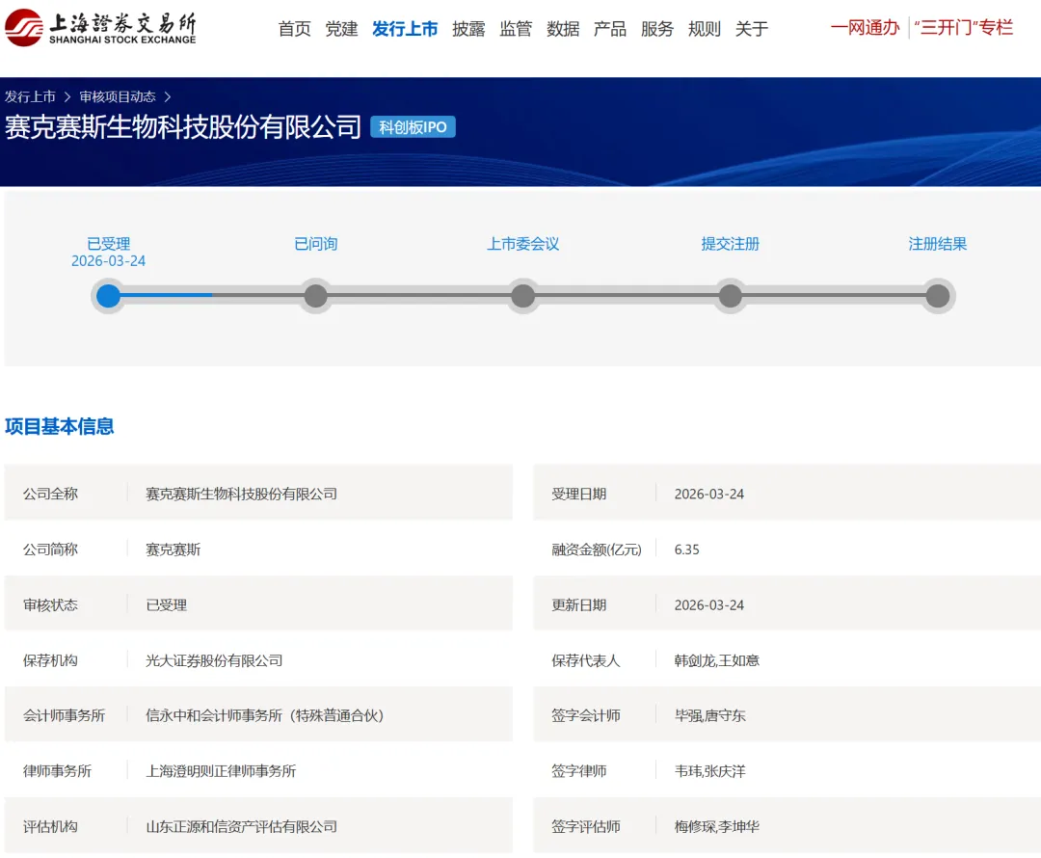Click the 公司全称 value in table
The width and height of the screenshot is (1041, 858).
241,495
